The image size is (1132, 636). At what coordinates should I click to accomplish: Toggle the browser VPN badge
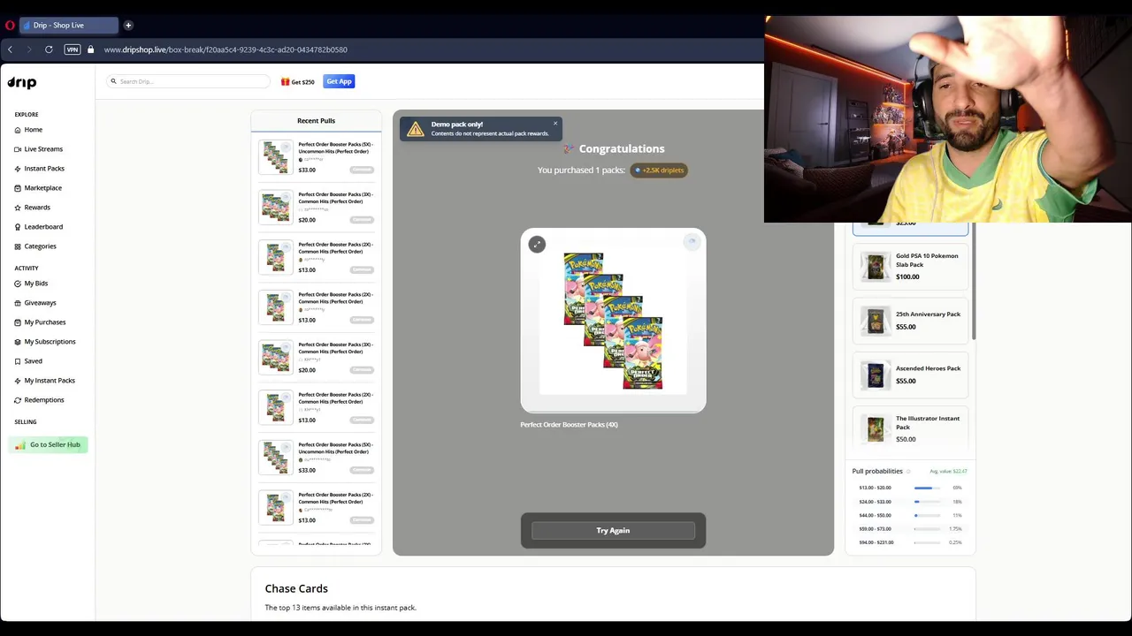click(73, 49)
